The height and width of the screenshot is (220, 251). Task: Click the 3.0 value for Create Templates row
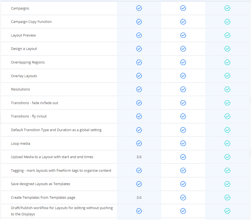pos(139,197)
